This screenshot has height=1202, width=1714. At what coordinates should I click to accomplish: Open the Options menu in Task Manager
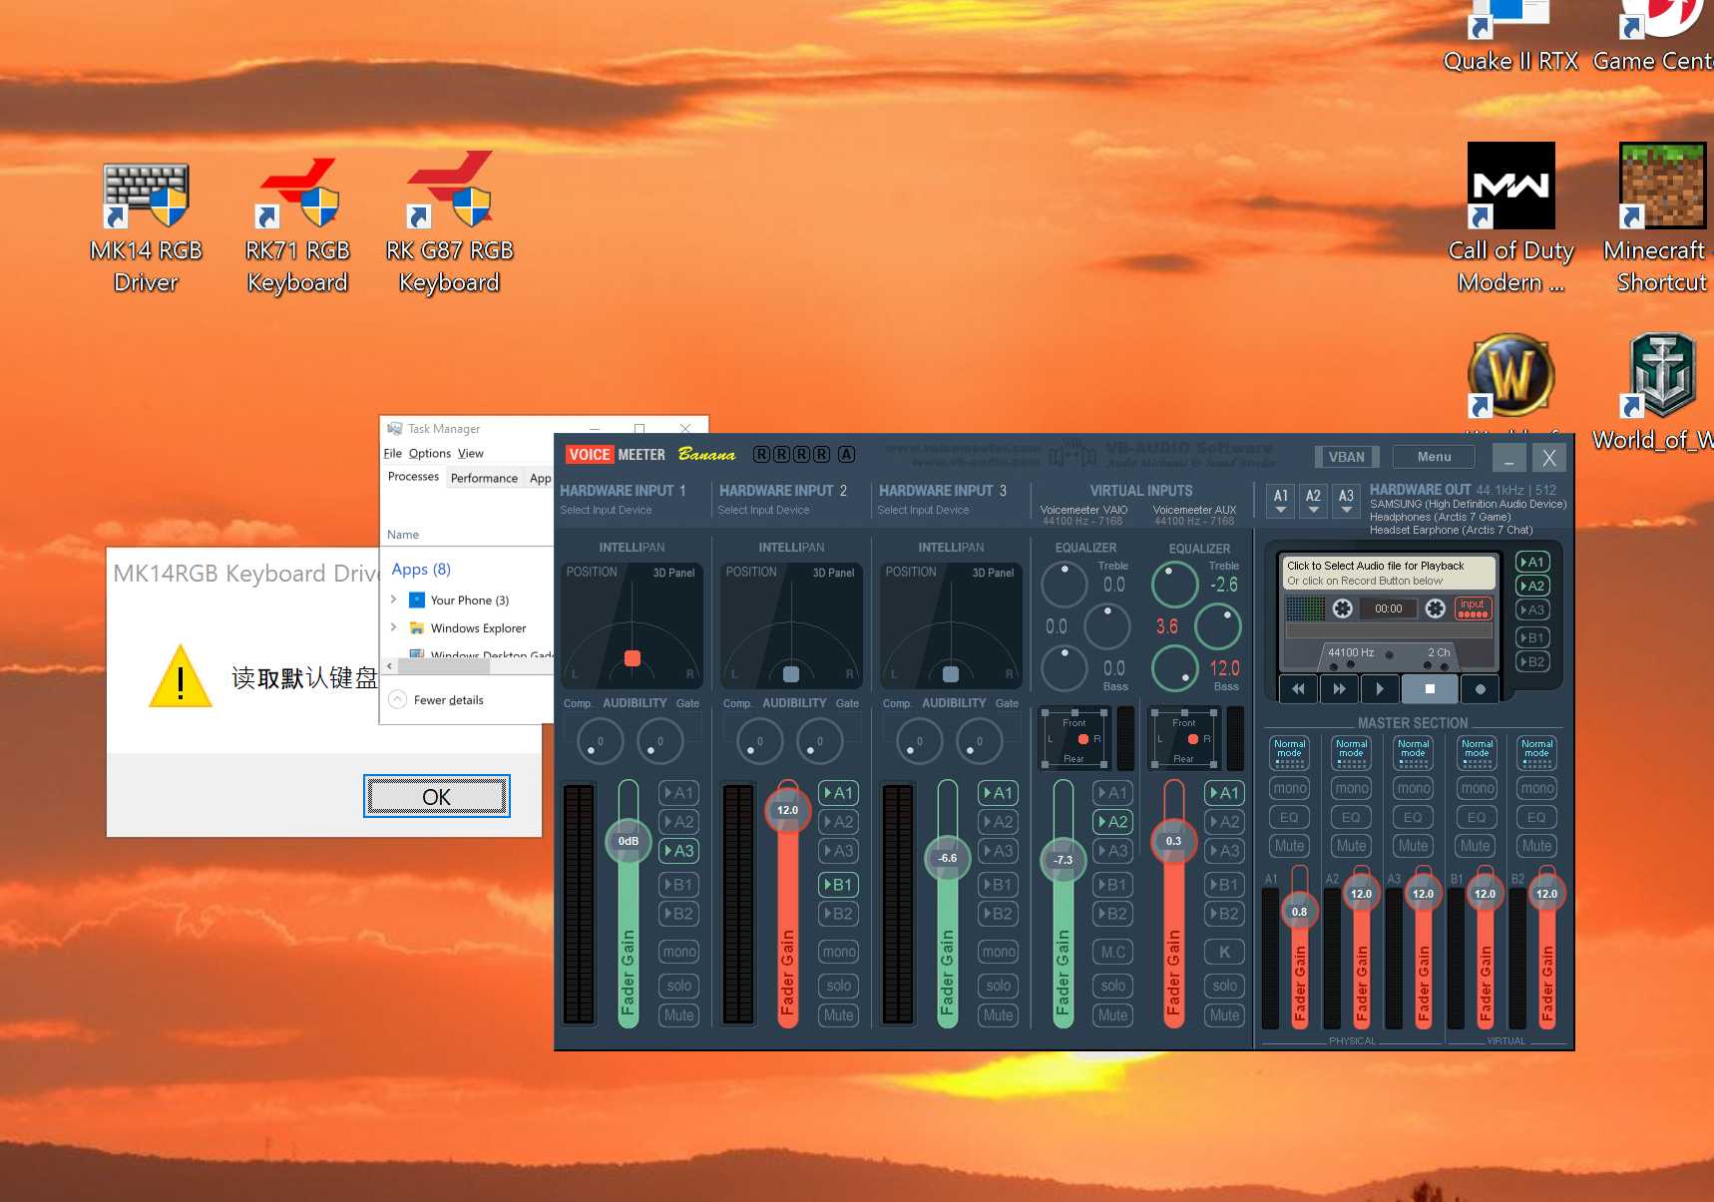[429, 453]
